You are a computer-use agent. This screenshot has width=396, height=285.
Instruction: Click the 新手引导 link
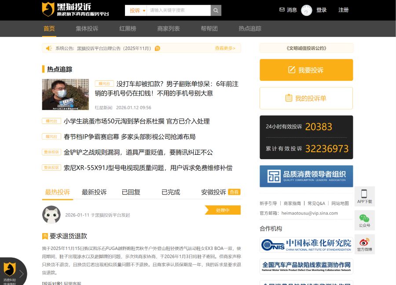(269, 203)
